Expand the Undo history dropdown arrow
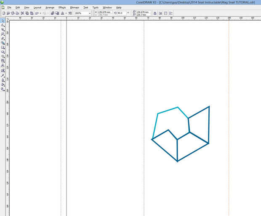This screenshot has width=261, height=216. pos(40,13)
